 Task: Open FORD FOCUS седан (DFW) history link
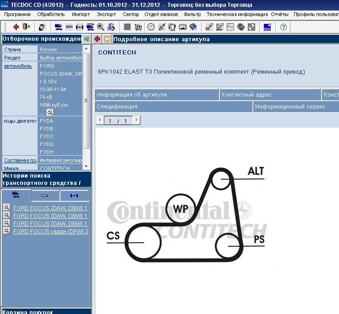[x=50, y=231]
